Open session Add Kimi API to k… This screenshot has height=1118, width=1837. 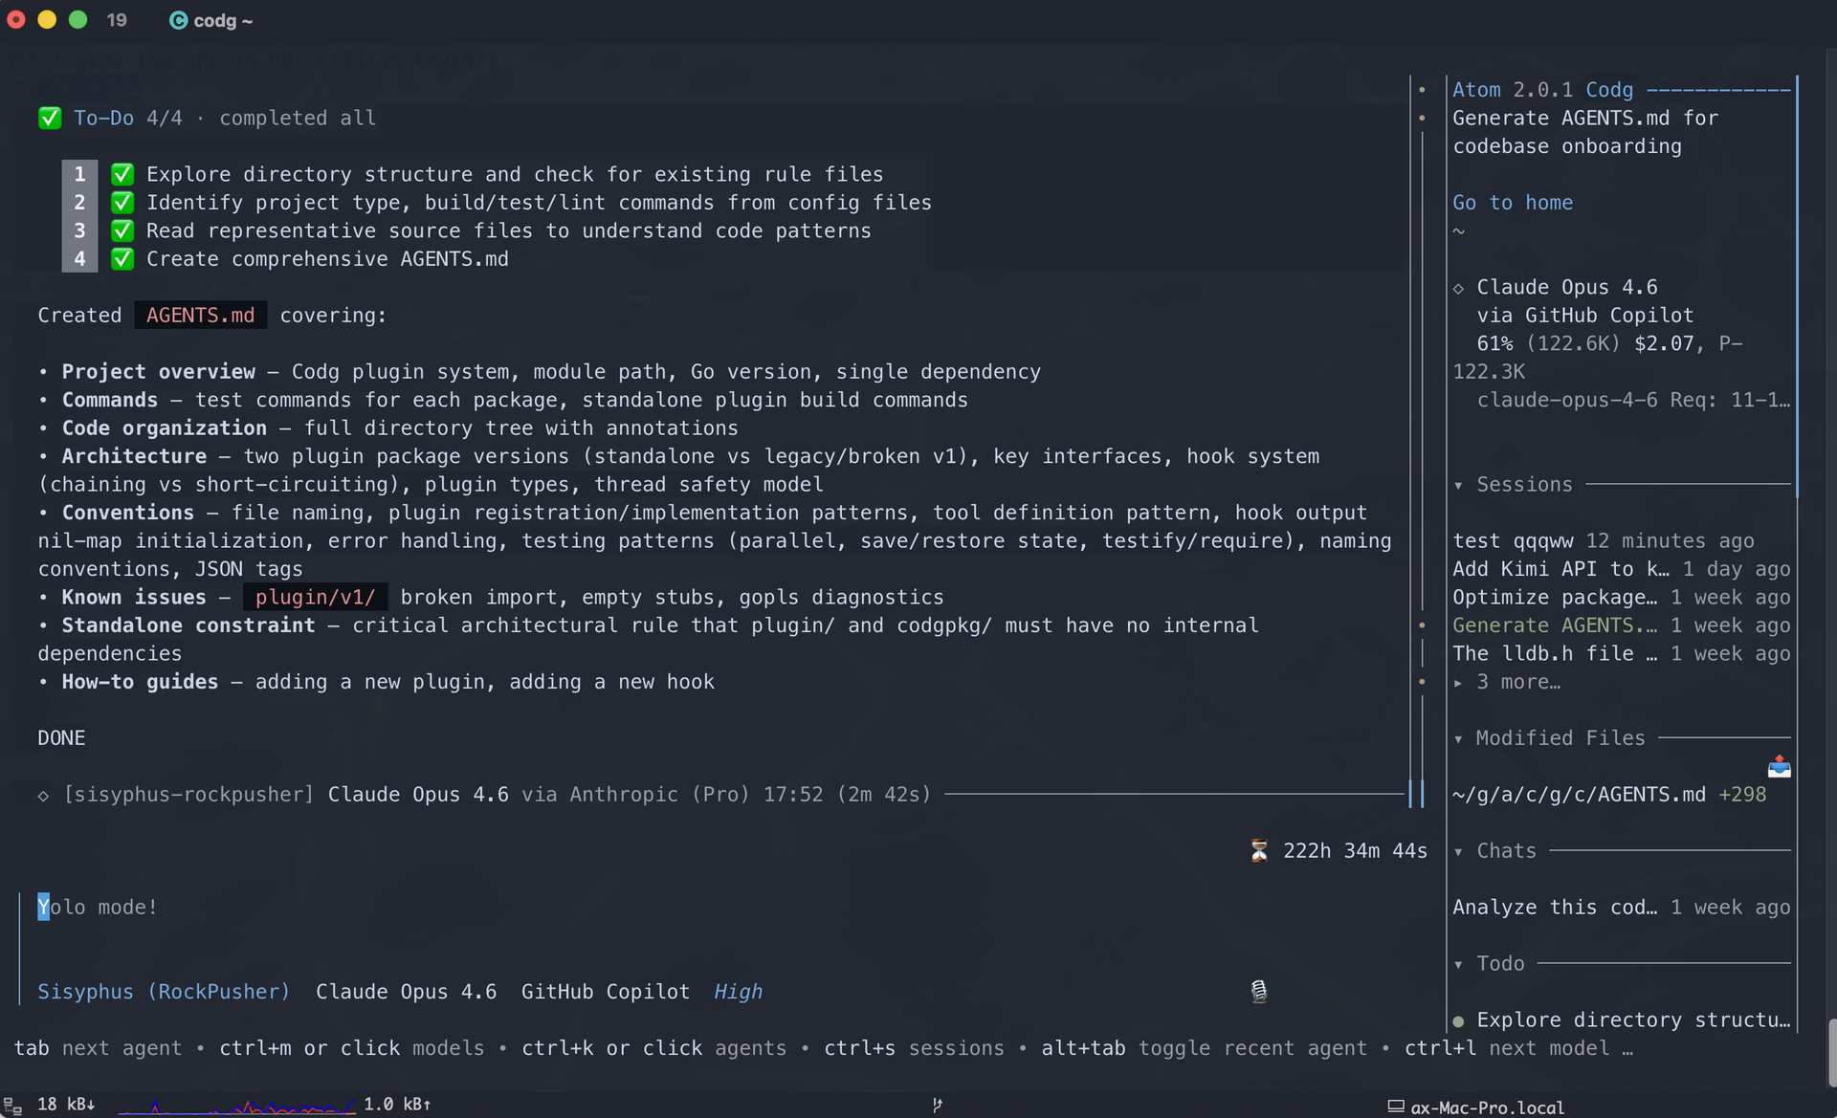[1622, 569]
